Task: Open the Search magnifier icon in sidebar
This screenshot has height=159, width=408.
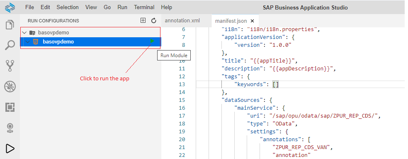Action: pos(10,45)
